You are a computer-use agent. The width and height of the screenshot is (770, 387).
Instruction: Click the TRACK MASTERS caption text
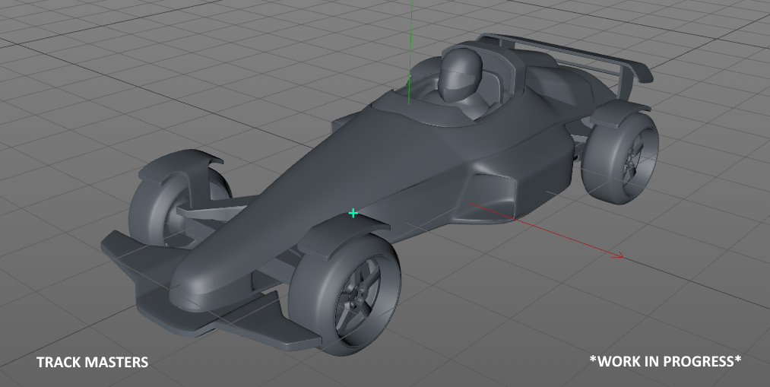(92, 363)
